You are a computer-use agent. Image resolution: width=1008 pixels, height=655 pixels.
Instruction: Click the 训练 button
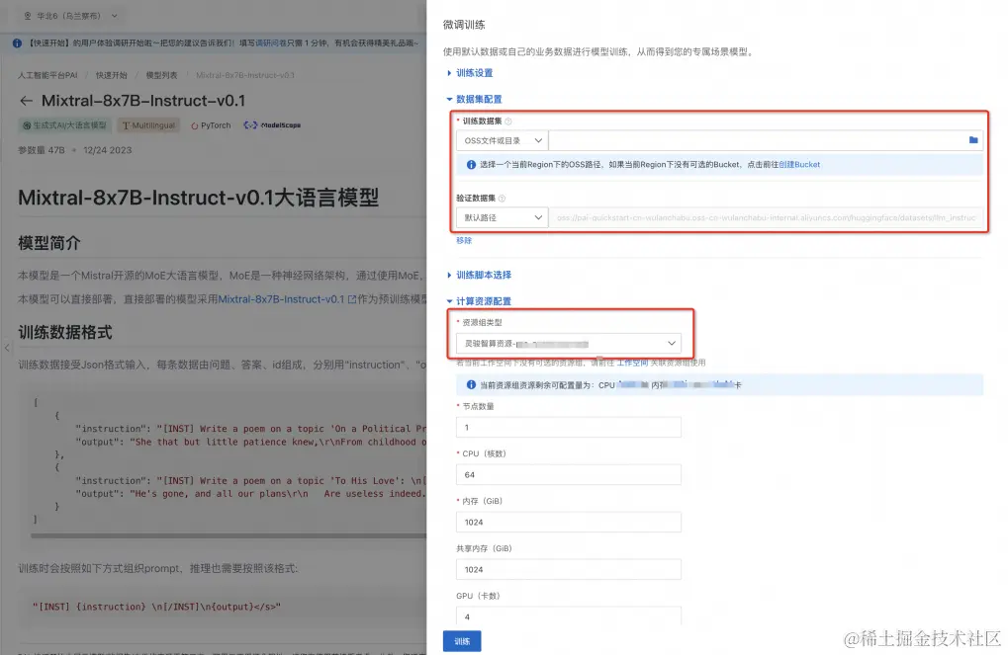[x=462, y=641]
